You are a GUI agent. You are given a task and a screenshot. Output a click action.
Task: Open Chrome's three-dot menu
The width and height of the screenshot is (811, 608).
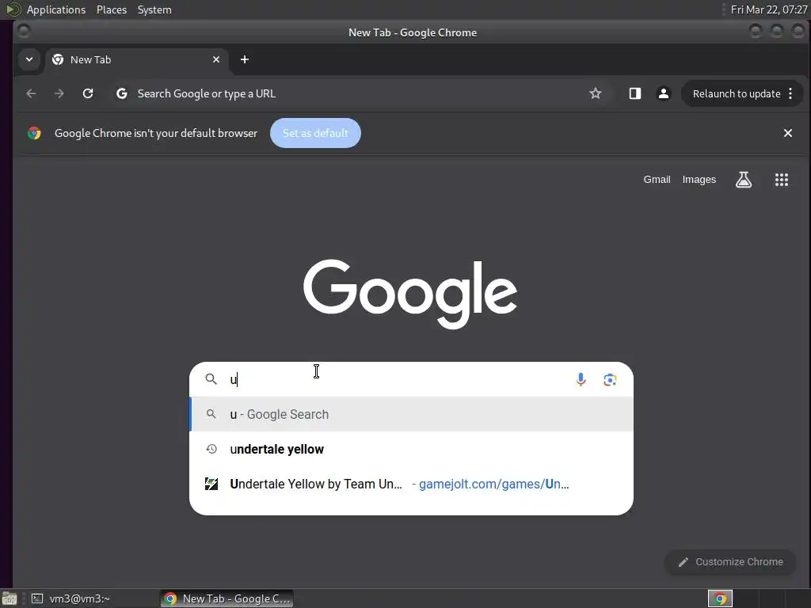(x=790, y=93)
